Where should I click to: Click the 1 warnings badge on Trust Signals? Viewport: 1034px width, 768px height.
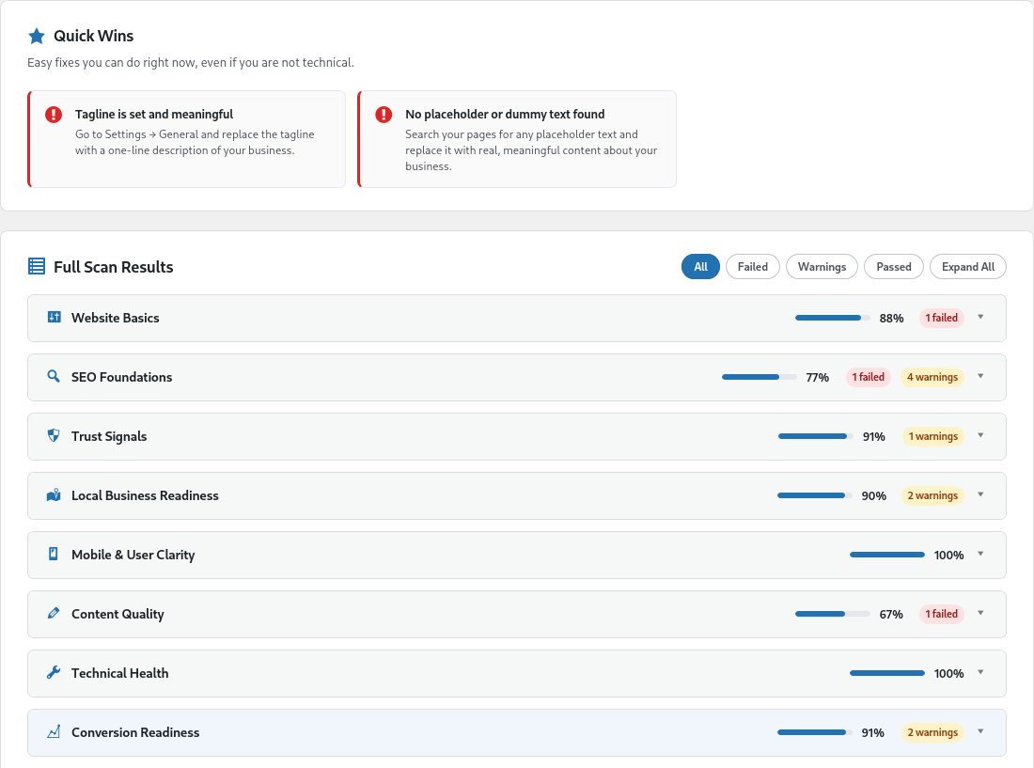click(933, 436)
